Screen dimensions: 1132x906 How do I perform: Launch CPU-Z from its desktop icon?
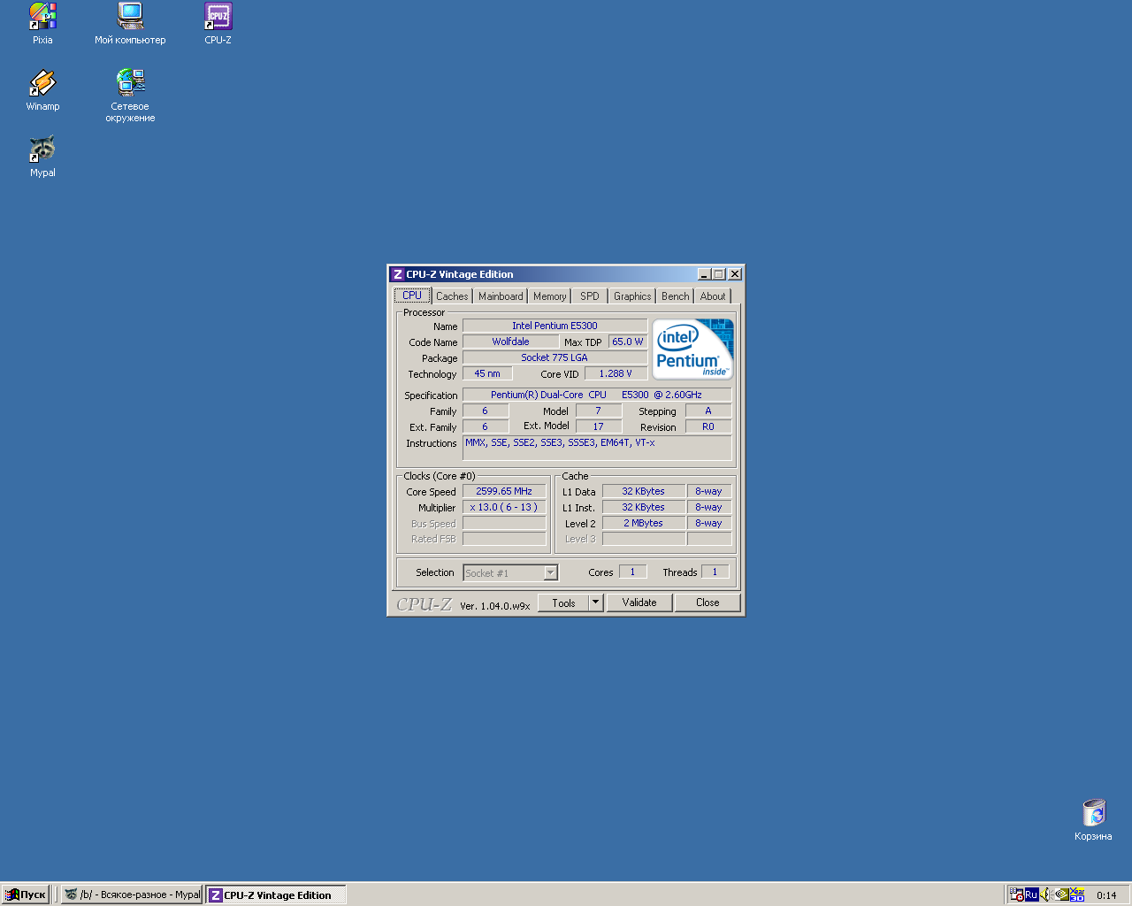tap(218, 22)
